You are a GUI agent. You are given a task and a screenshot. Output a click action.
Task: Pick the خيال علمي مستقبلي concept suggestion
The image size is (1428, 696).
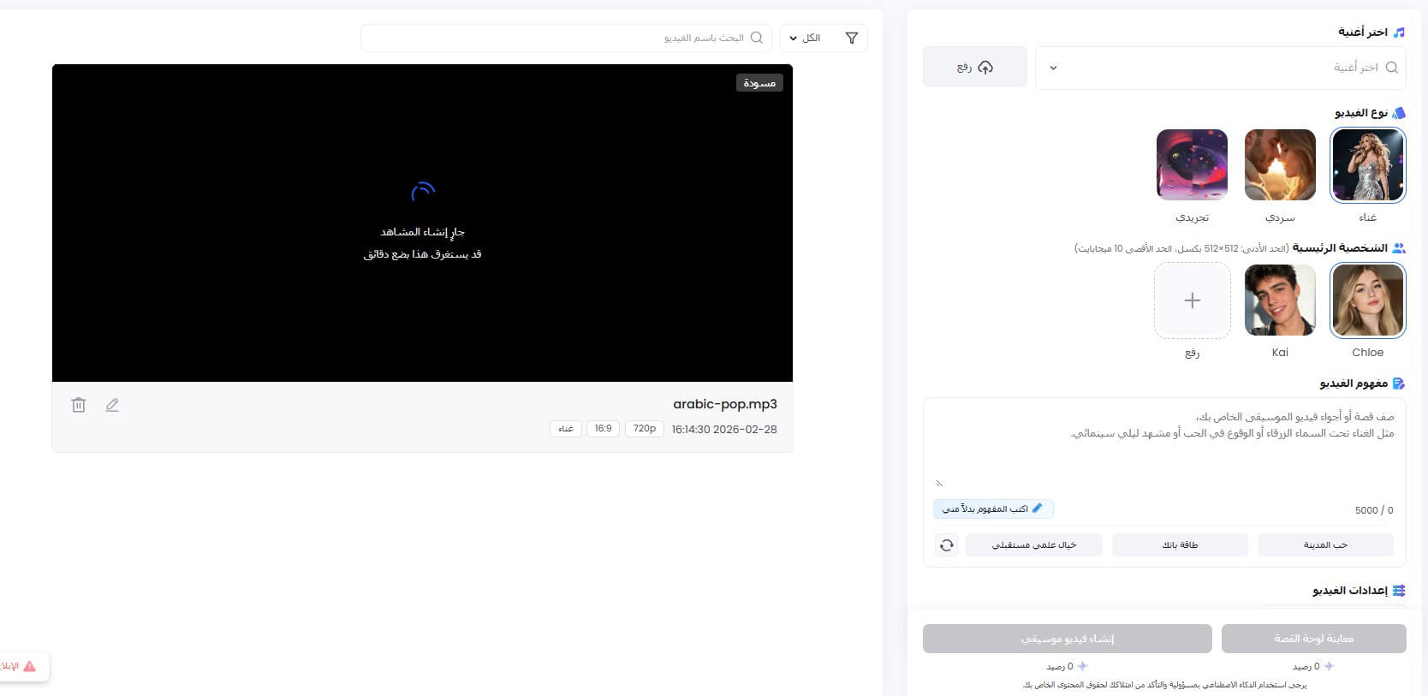click(x=1034, y=544)
